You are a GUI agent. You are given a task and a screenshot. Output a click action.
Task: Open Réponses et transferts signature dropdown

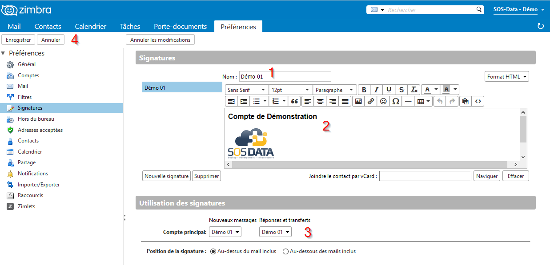[x=275, y=232]
